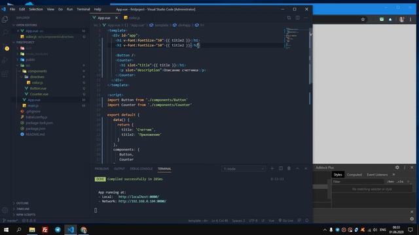Toggle .cls class editor in DevTools
Screen dimensions: 419x235
pos(400,181)
